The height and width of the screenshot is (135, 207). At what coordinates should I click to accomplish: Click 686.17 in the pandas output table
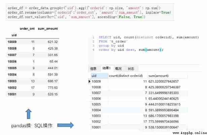pyautogui.click(x=53, y=81)
